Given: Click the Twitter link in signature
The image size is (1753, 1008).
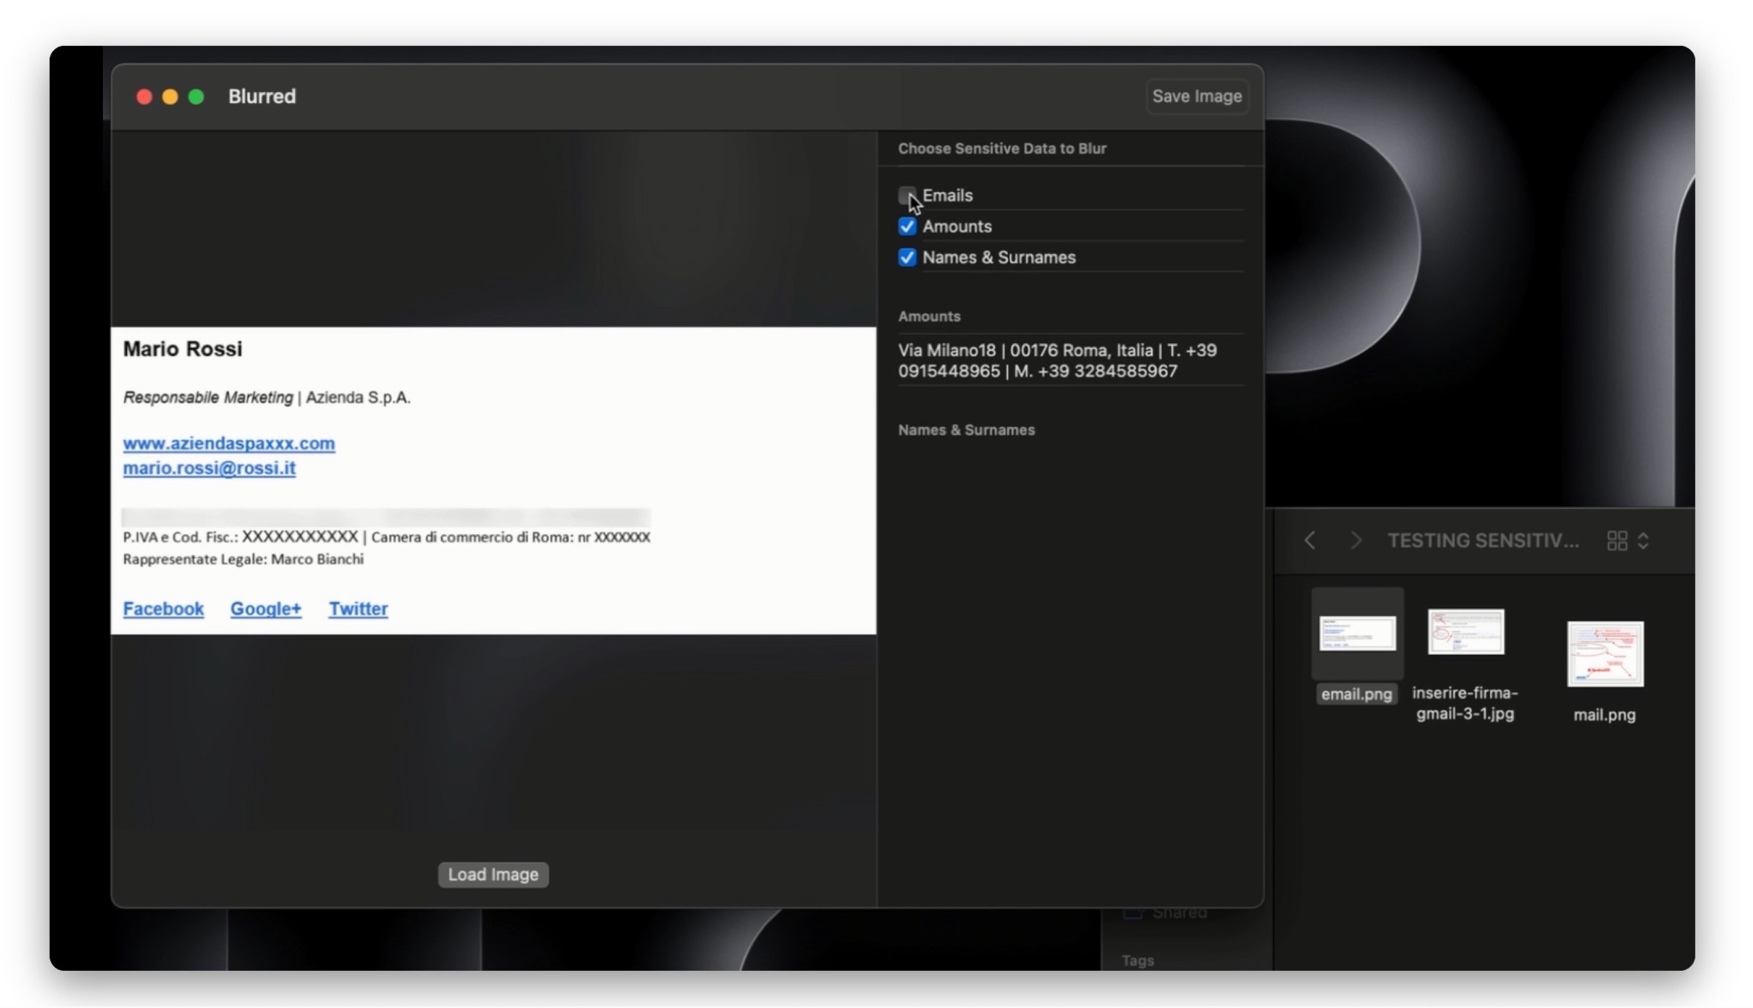Looking at the screenshot, I should point(358,608).
